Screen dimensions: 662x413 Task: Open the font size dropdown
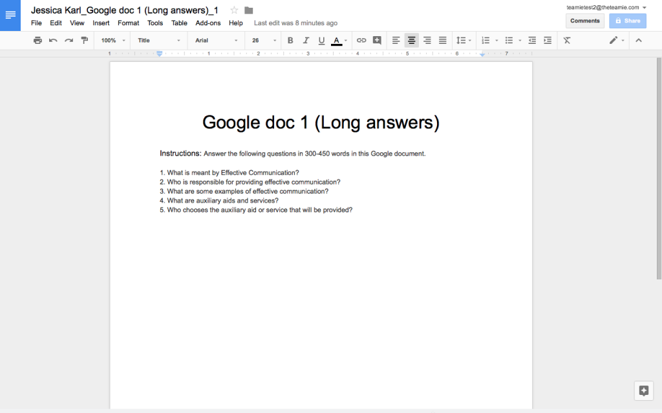[x=264, y=41]
